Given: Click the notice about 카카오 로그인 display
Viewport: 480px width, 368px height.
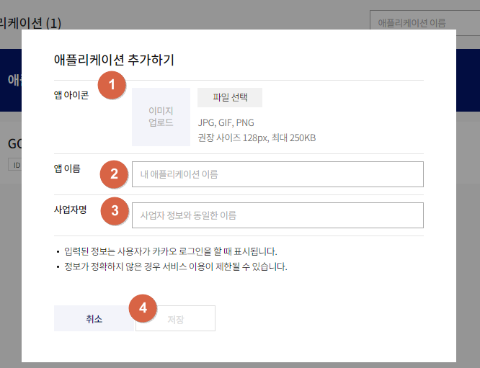Looking at the screenshot, I should click(171, 251).
